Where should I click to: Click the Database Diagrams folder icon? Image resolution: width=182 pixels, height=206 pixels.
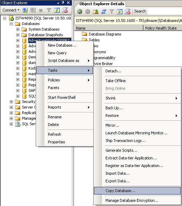click(x=84, y=34)
